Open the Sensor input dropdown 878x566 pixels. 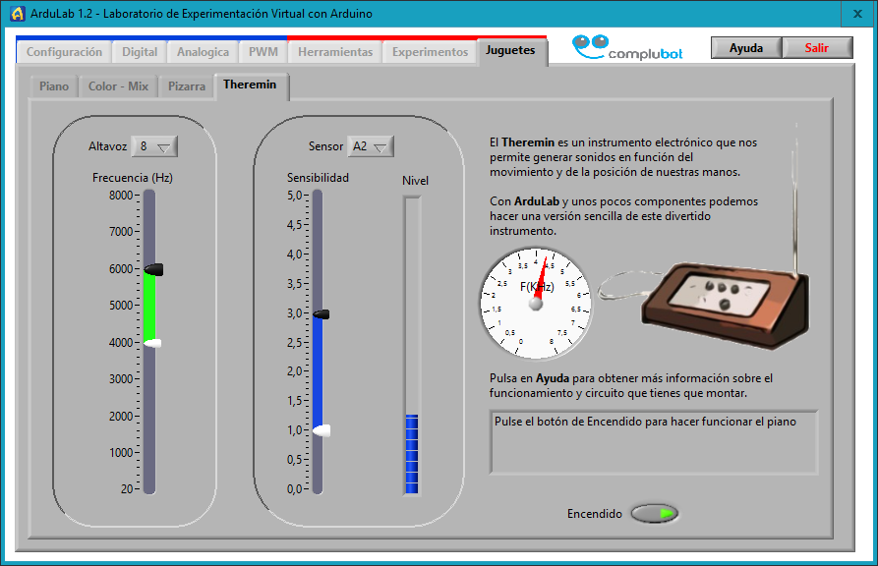point(371,146)
